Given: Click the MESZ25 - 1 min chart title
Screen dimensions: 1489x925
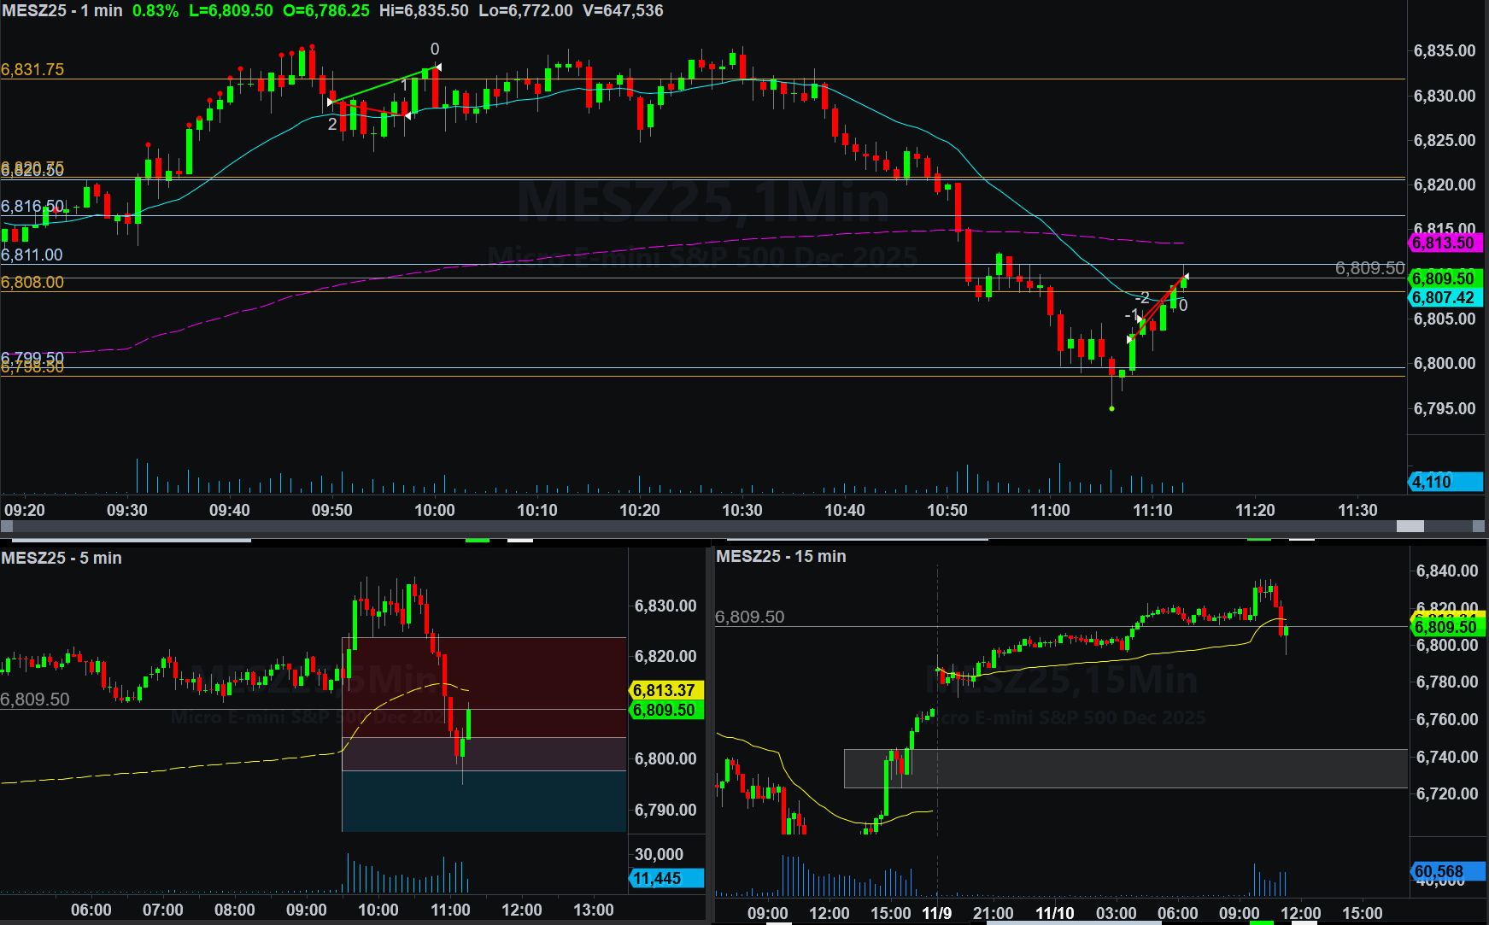Looking at the screenshot, I should 62,11.
